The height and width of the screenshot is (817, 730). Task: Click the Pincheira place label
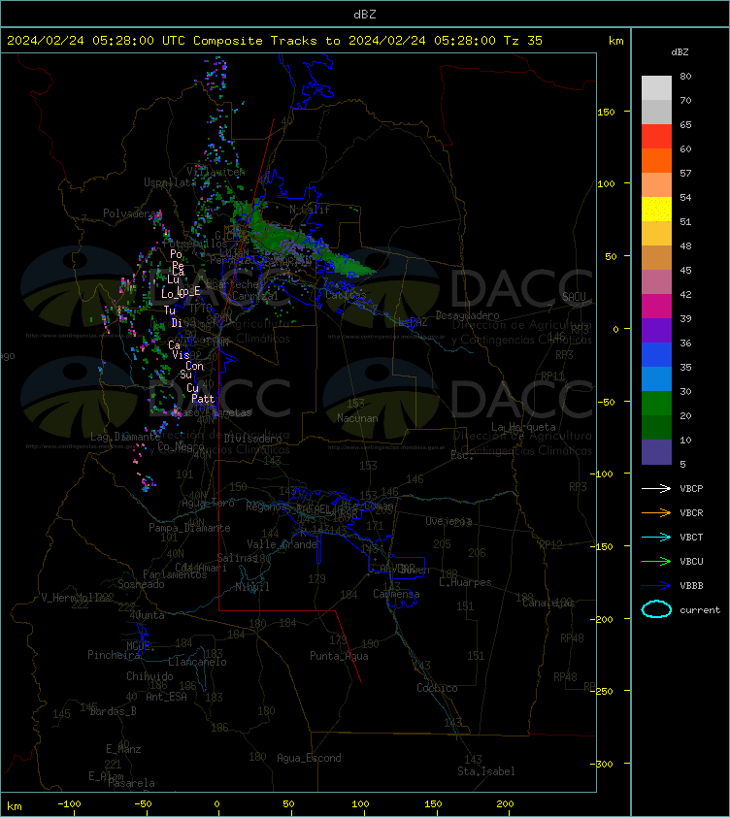pos(114,654)
